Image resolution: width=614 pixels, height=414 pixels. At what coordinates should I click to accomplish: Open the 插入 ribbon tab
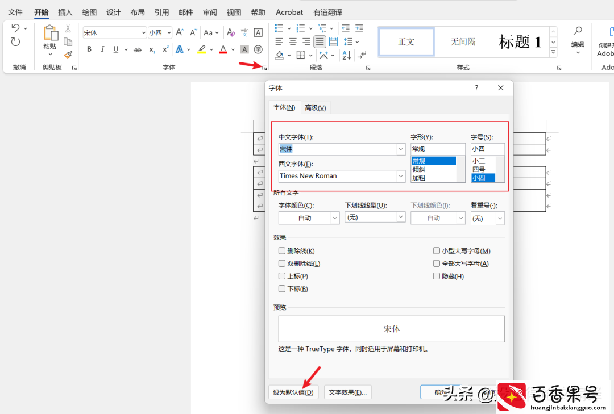click(x=65, y=12)
